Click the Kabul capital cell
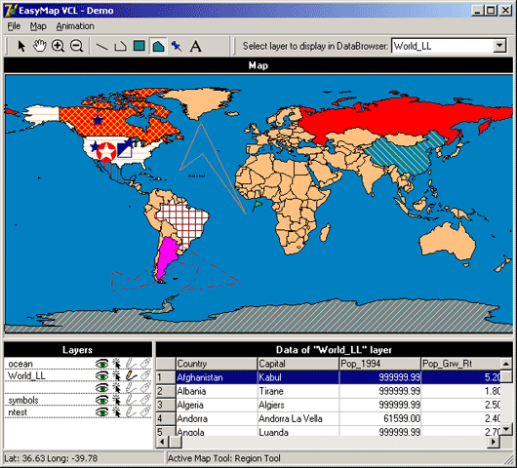The height and width of the screenshot is (468, 517). click(298, 377)
